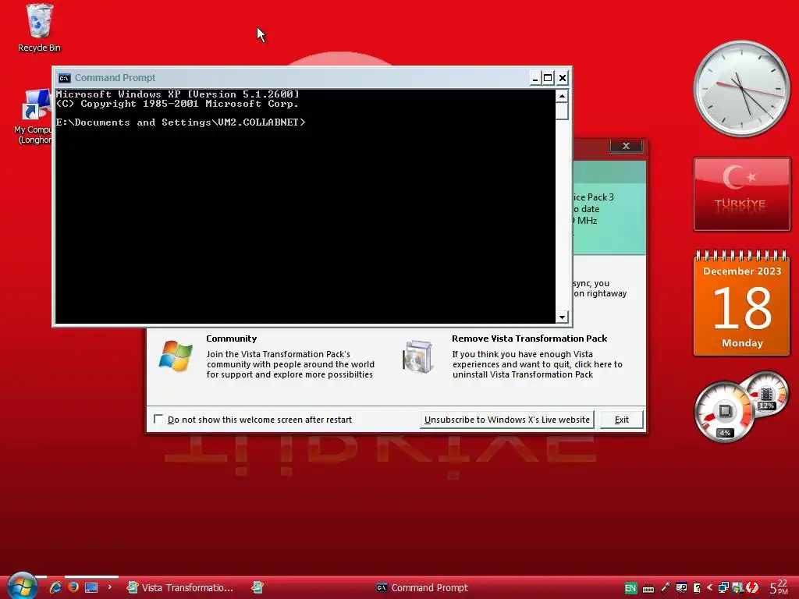Expand the Quick Launch overflow chevron

pyautogui.click(x=109, y=587)
